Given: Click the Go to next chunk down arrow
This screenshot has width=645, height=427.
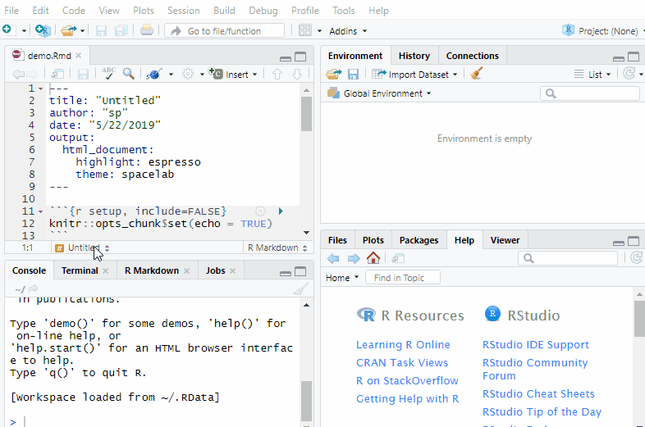Looking at the screenshot, I should 297,74.
